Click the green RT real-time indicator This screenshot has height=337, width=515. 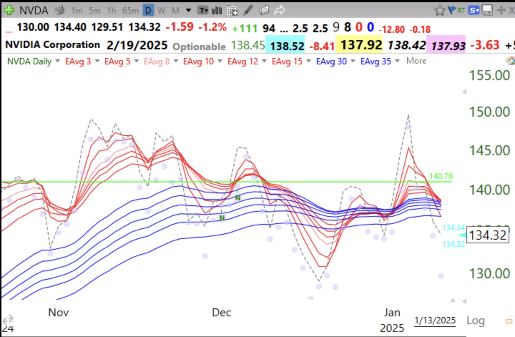(461, 10)
